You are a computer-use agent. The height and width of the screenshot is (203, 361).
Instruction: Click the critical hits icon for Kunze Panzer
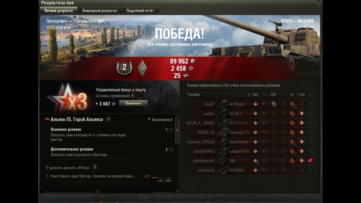click(292, 142)
